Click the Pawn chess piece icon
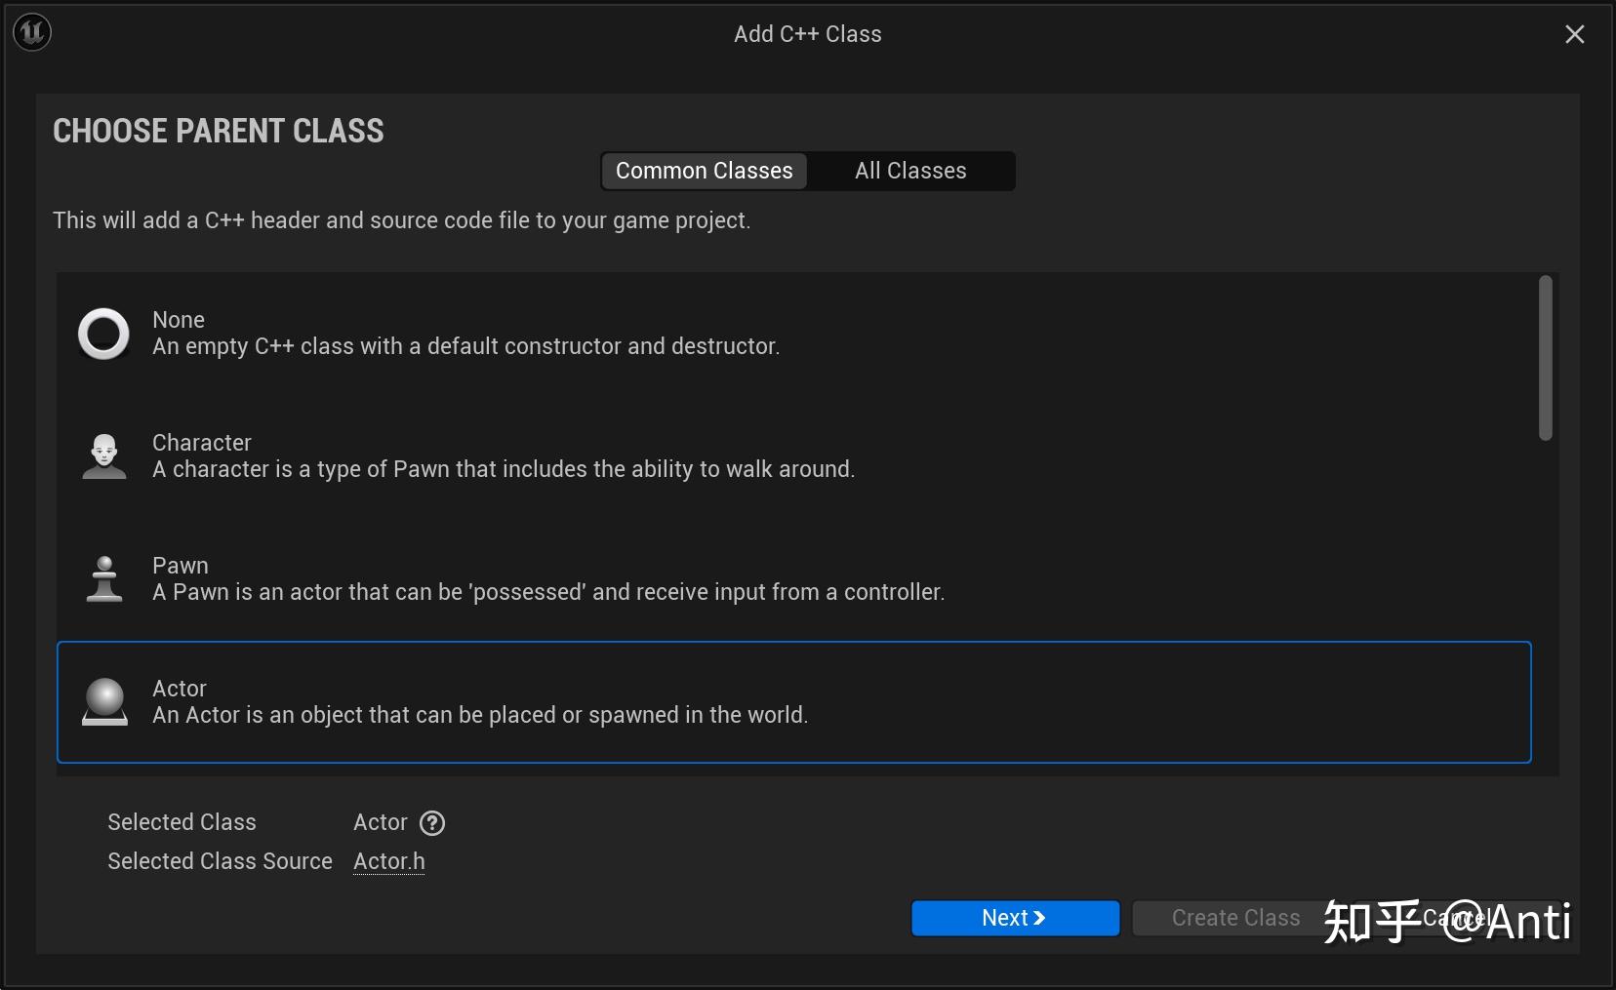 click(103, 579)
